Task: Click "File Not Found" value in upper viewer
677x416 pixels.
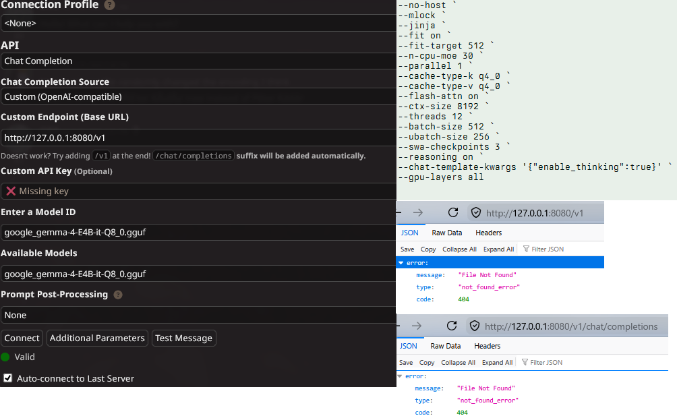Action: point(488,275)
